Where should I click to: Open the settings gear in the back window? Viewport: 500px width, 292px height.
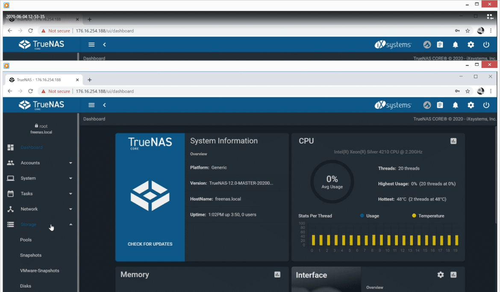coord(471,44)
